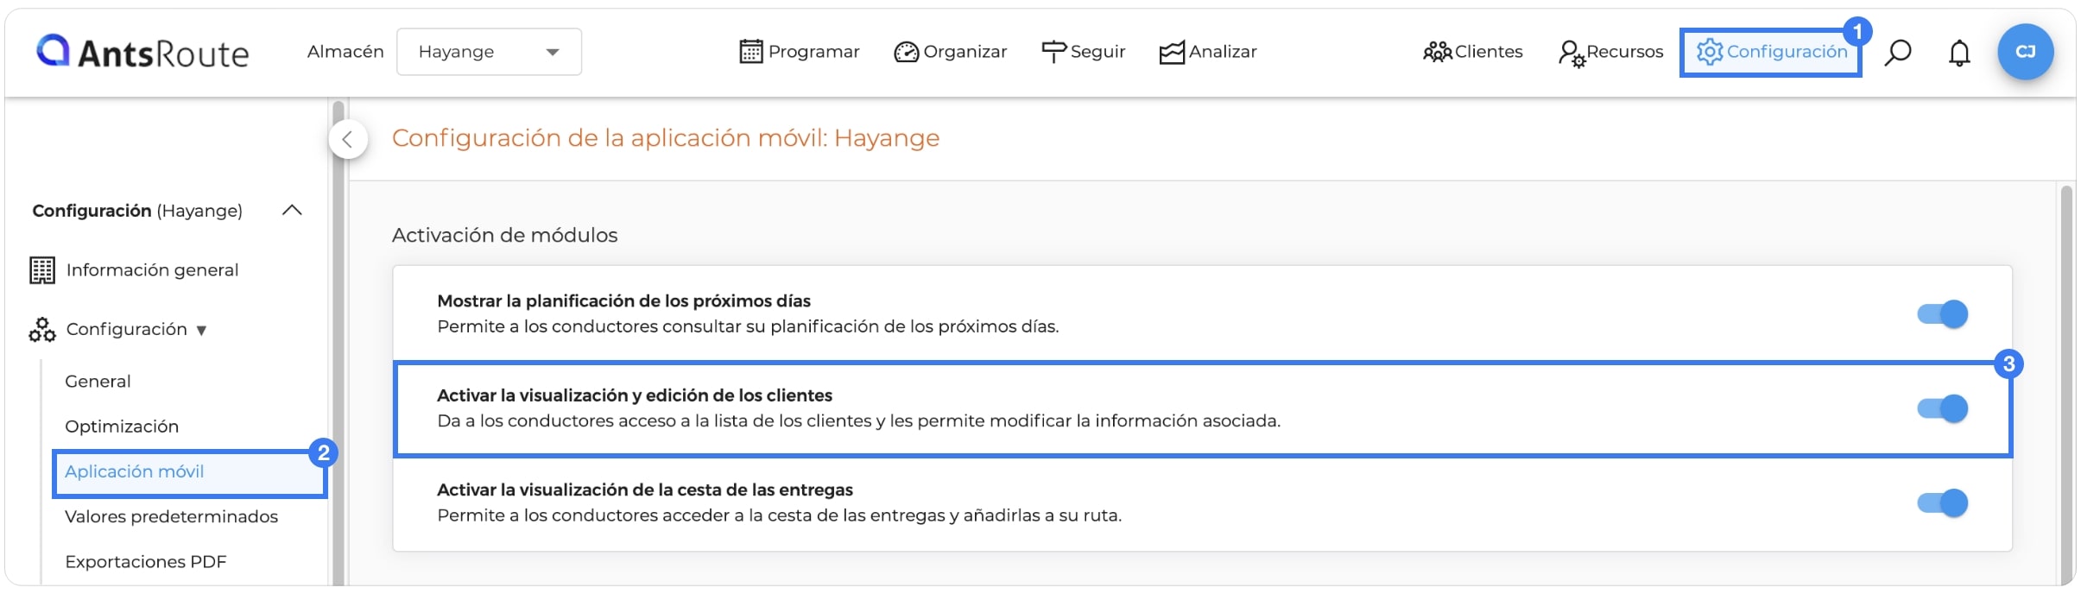Toggle Activar la visualización y edición de clientes
The width and height of the screenshot is (2081, 594).
(x=1943, y=408)
